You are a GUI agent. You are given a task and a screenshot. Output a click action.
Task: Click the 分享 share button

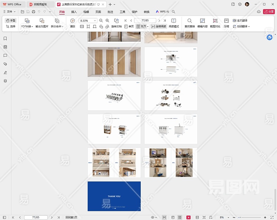(269, 12)
